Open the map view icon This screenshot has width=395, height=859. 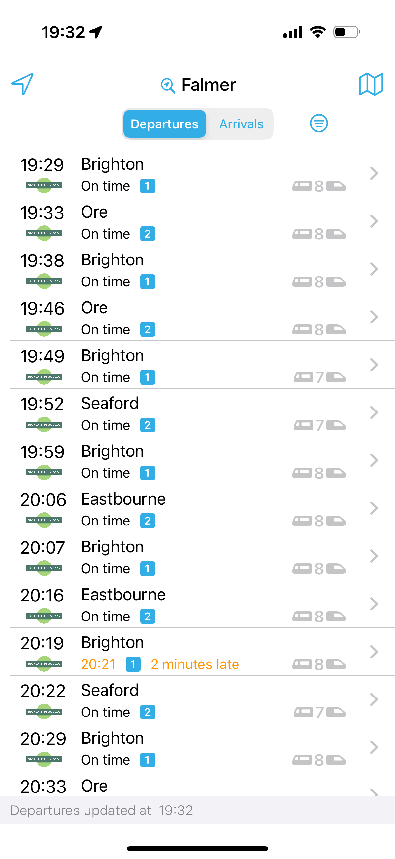(371, 84)
